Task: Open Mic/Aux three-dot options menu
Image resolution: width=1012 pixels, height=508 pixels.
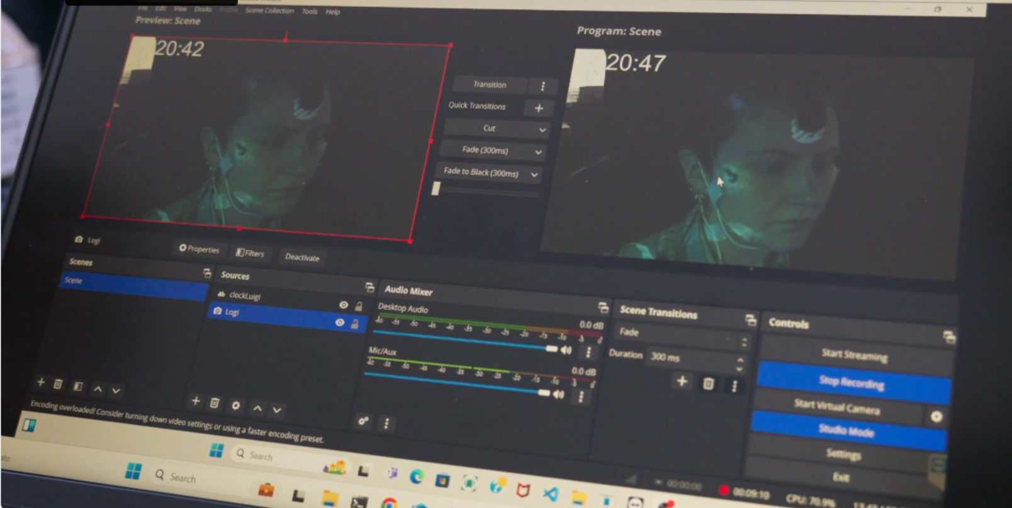Action: 581,397
